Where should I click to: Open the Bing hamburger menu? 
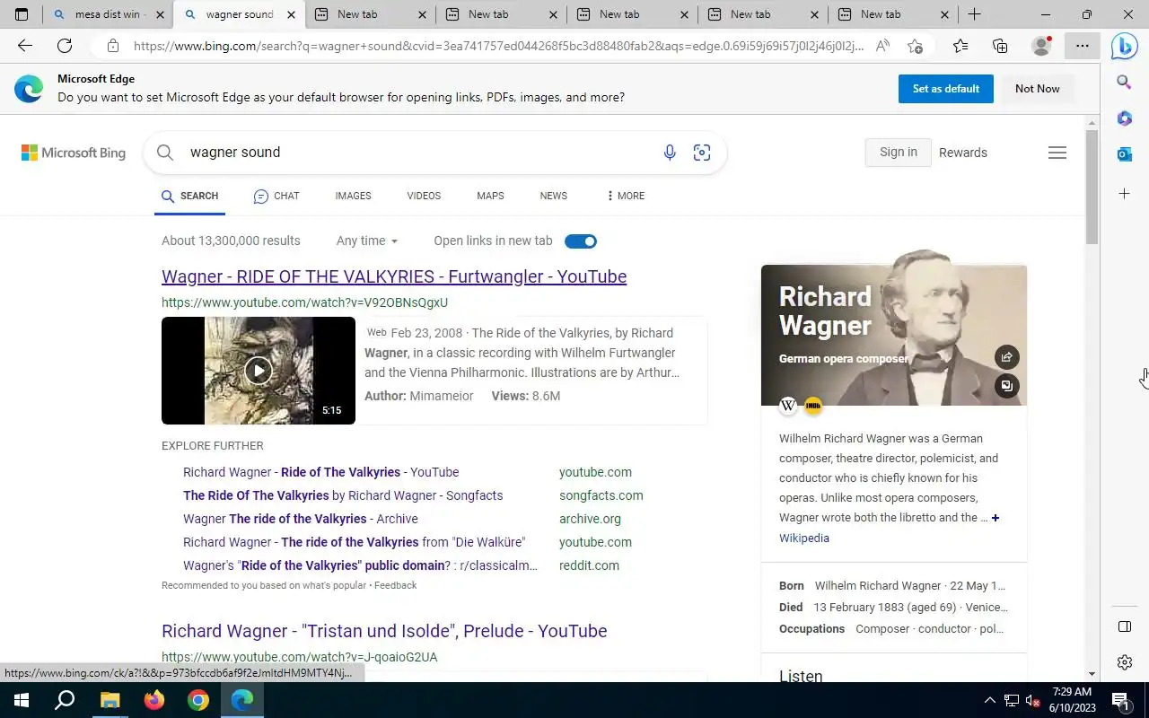(1057, 153)
